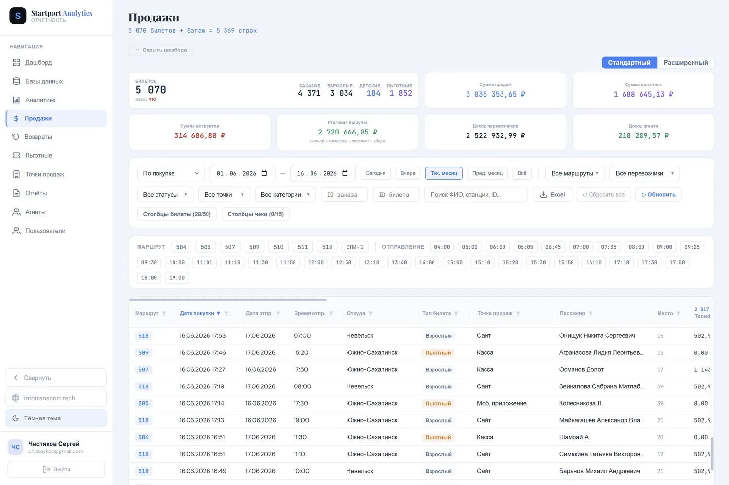
Task: Click the vertical page scrollbar thumb
Action: pyautogui.click(x=712, y=454)
